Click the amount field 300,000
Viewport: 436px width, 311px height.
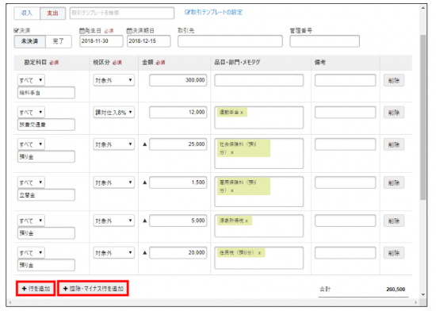click(178, 80)
